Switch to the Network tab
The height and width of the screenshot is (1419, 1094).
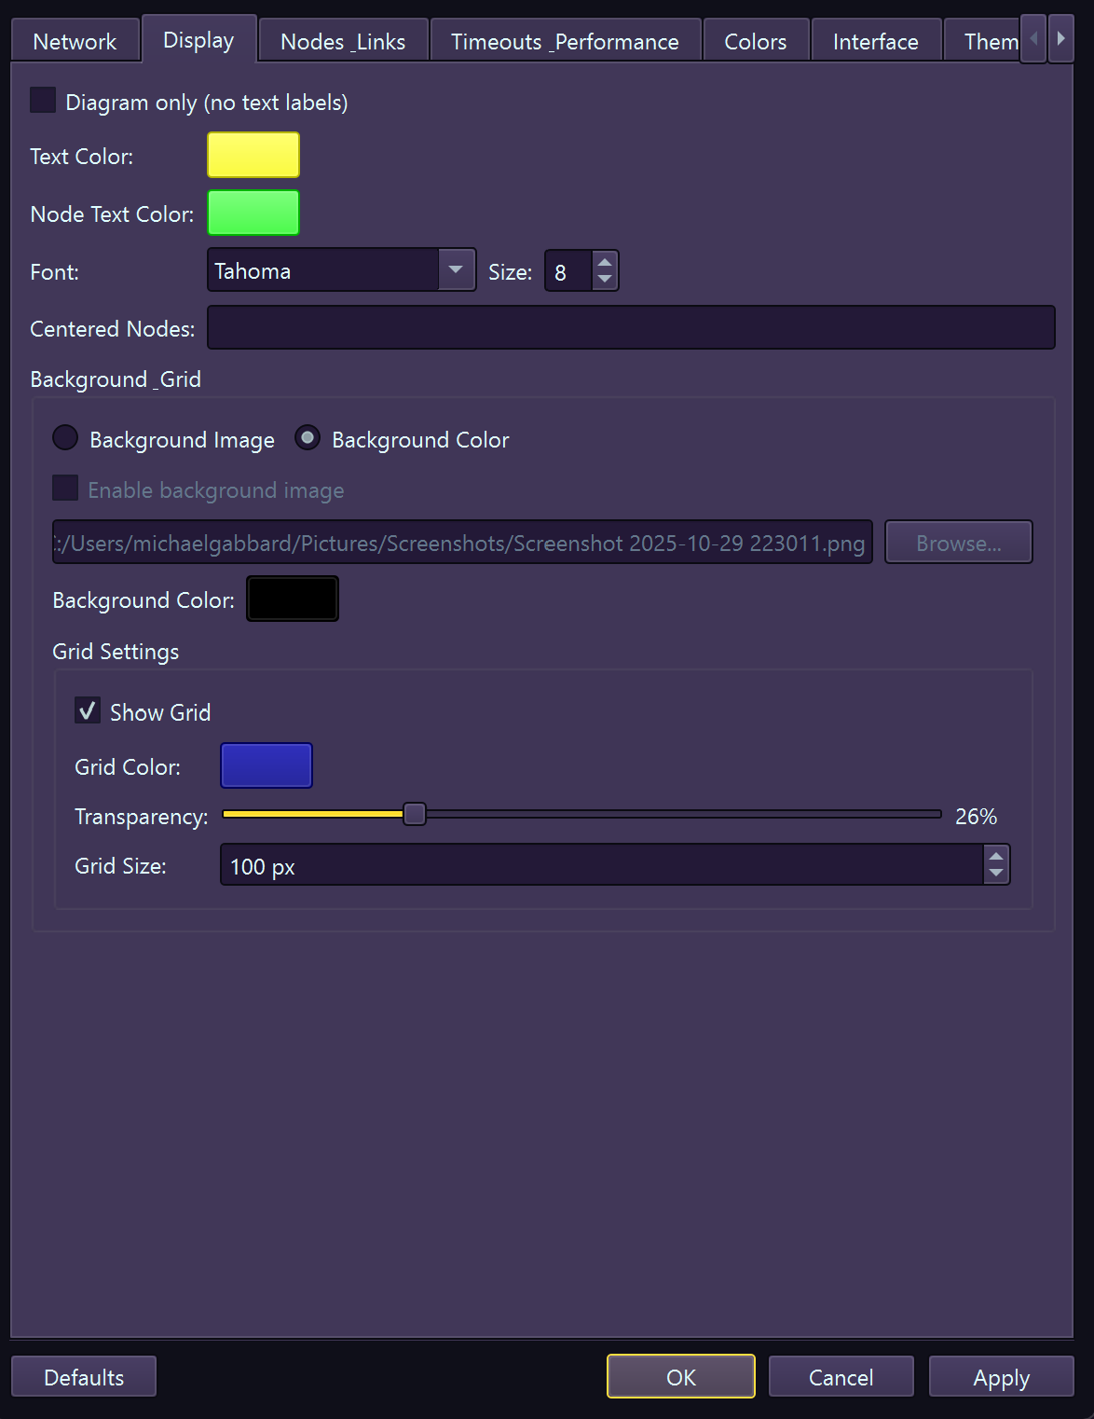[74, 40]
